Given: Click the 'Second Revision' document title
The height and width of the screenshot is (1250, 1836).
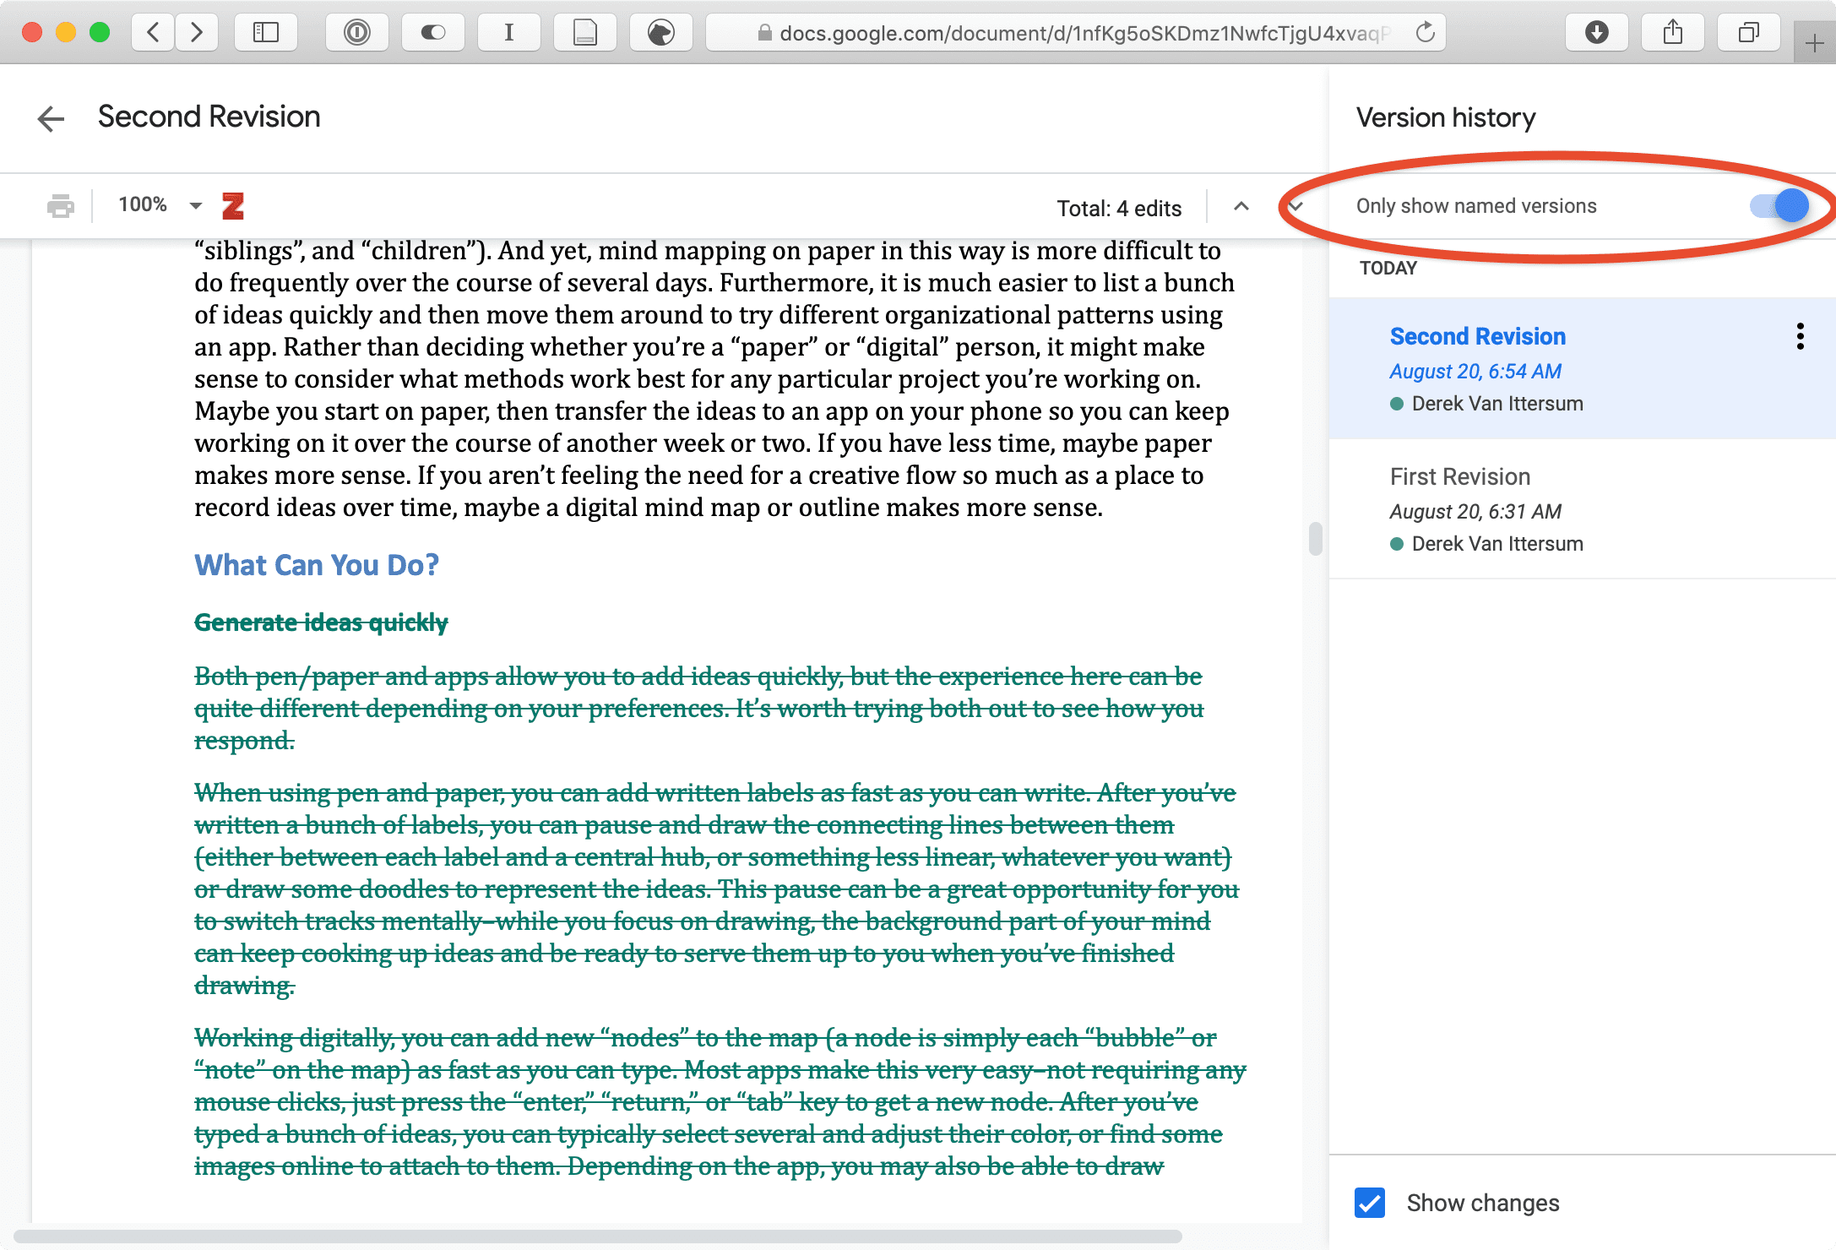Looking at the screenshot, I should (209, 117).
